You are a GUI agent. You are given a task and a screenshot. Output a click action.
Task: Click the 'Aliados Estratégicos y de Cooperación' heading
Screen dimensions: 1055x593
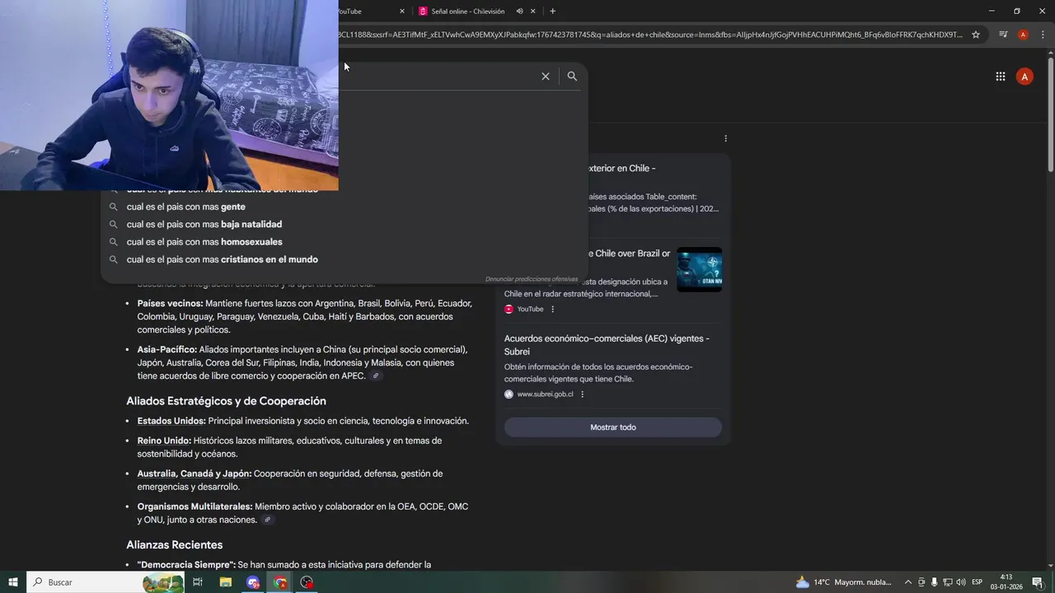click(x=226, y=401)
